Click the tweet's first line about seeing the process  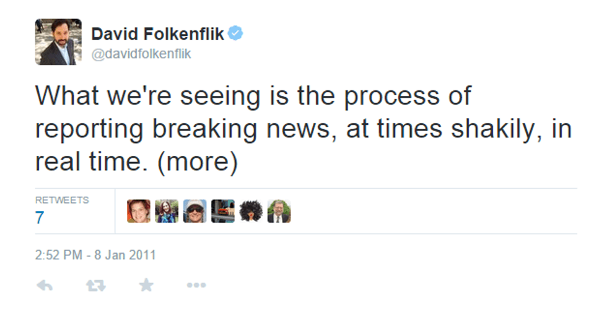tap(253, 97)
